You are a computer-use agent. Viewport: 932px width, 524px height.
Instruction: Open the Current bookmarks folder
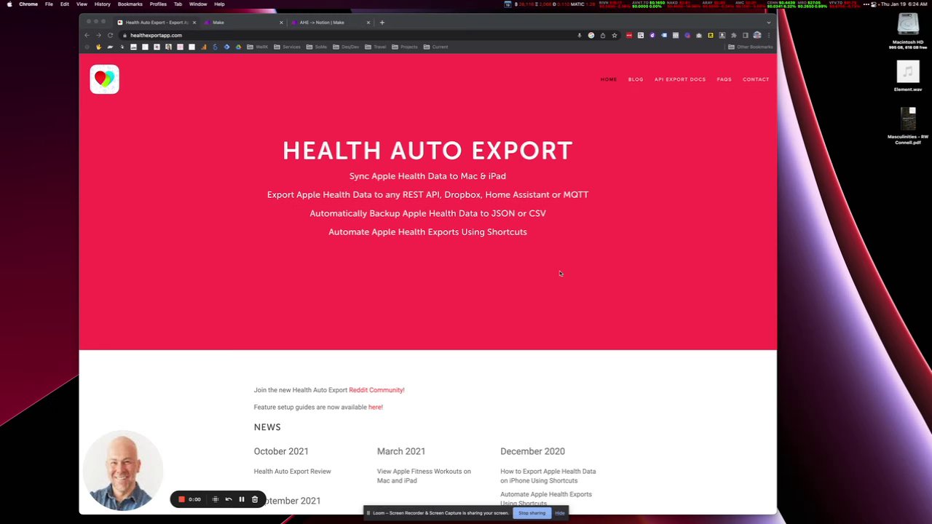pyautogui.click(x=435, y=47)
